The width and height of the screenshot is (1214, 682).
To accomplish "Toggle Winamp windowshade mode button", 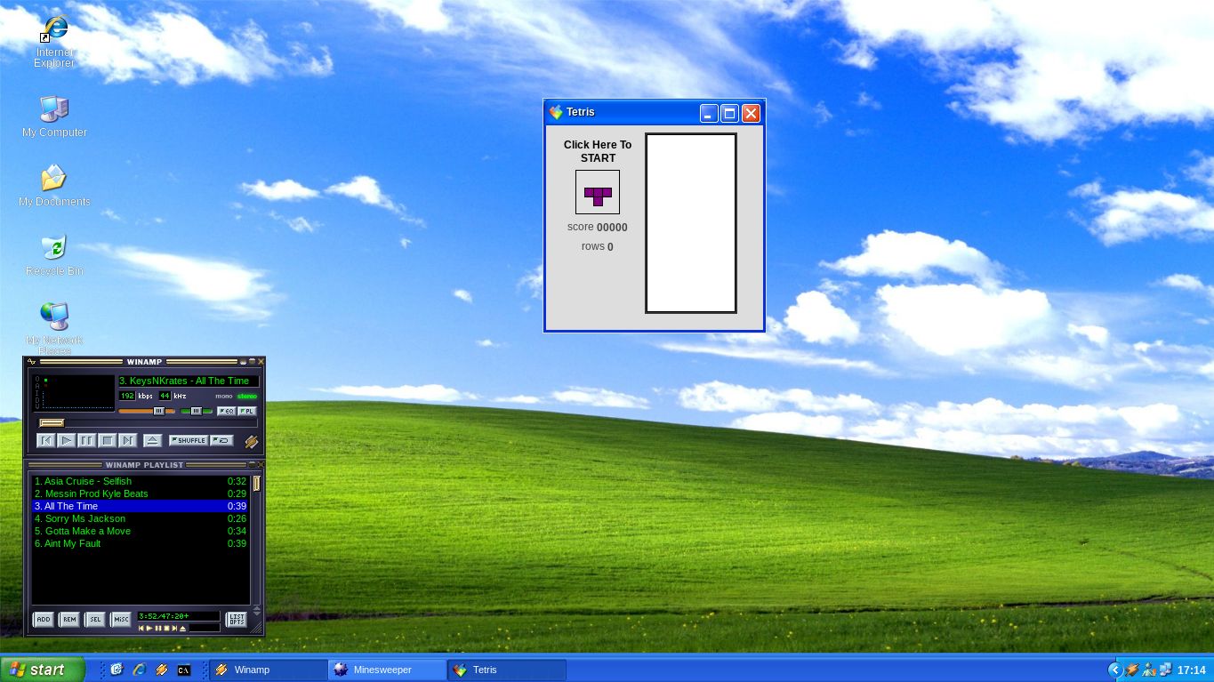I will click(252, 362).
